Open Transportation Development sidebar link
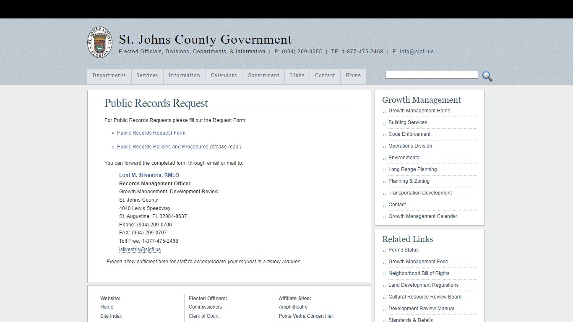The height and width of the screenshot is (322, 573). tap(420, 193)
